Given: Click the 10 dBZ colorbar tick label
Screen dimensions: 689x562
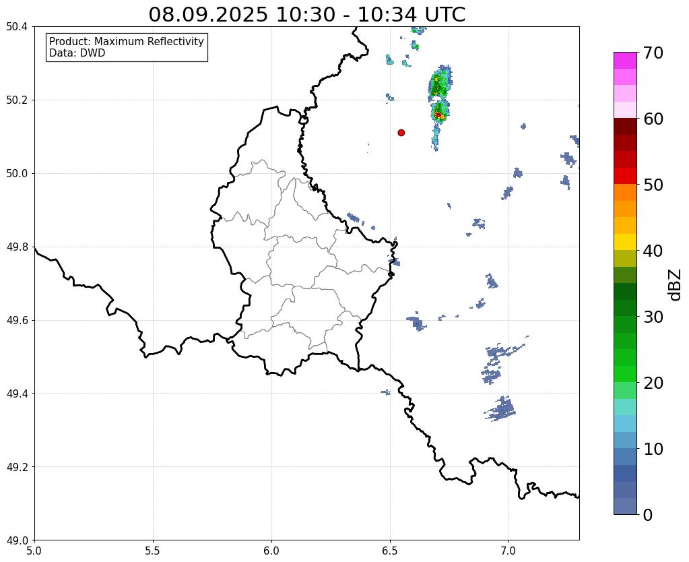Looking at the screenshot, I should (x=653, y=449).
